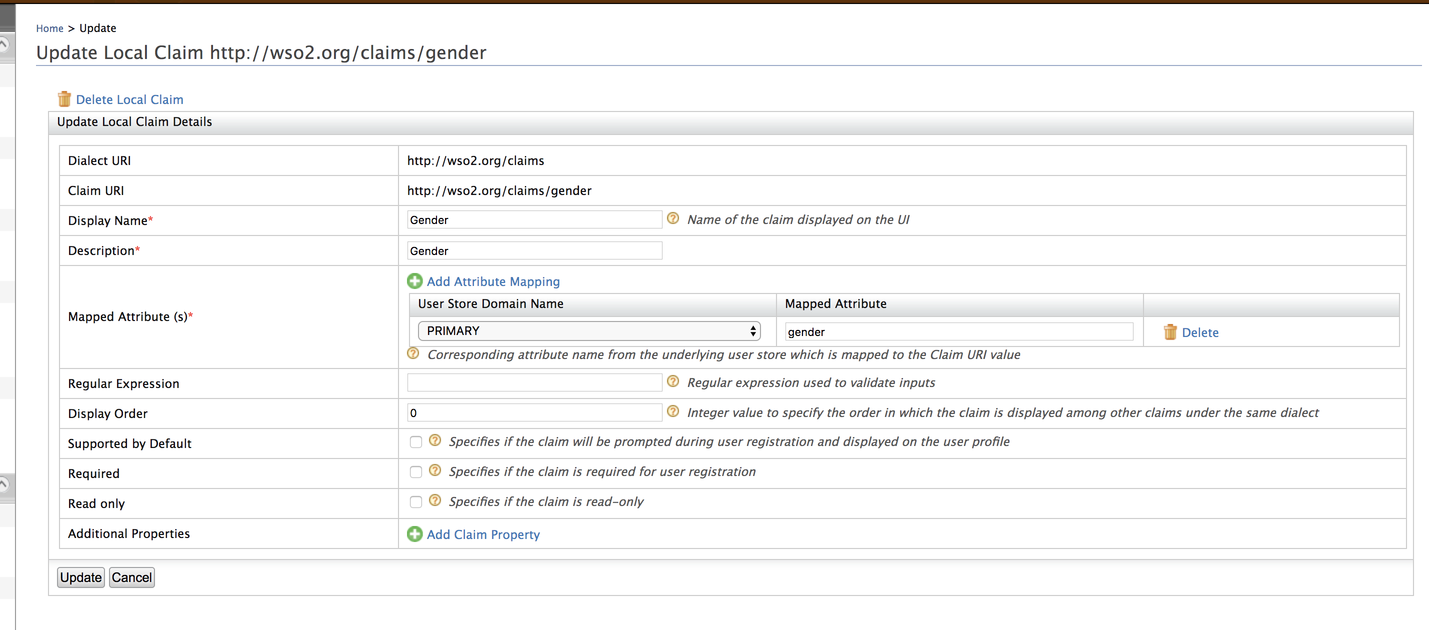Click the help icon in the Read only row
The height and width of the screenshot is (630, 1429).
tap(435, 500)
